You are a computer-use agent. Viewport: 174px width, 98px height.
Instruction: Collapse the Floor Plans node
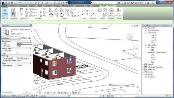146,33
